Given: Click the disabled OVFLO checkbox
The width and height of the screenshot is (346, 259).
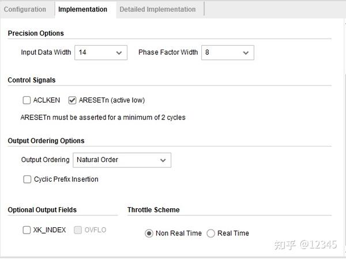Looking at the screenshot, I should point(78,230).
